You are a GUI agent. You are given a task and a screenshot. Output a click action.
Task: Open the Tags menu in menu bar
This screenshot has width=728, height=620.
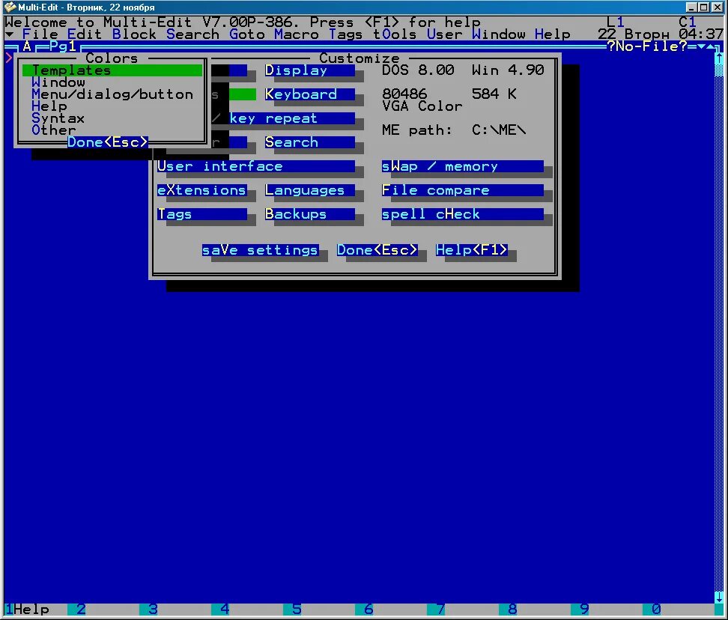tap(345, 34)
